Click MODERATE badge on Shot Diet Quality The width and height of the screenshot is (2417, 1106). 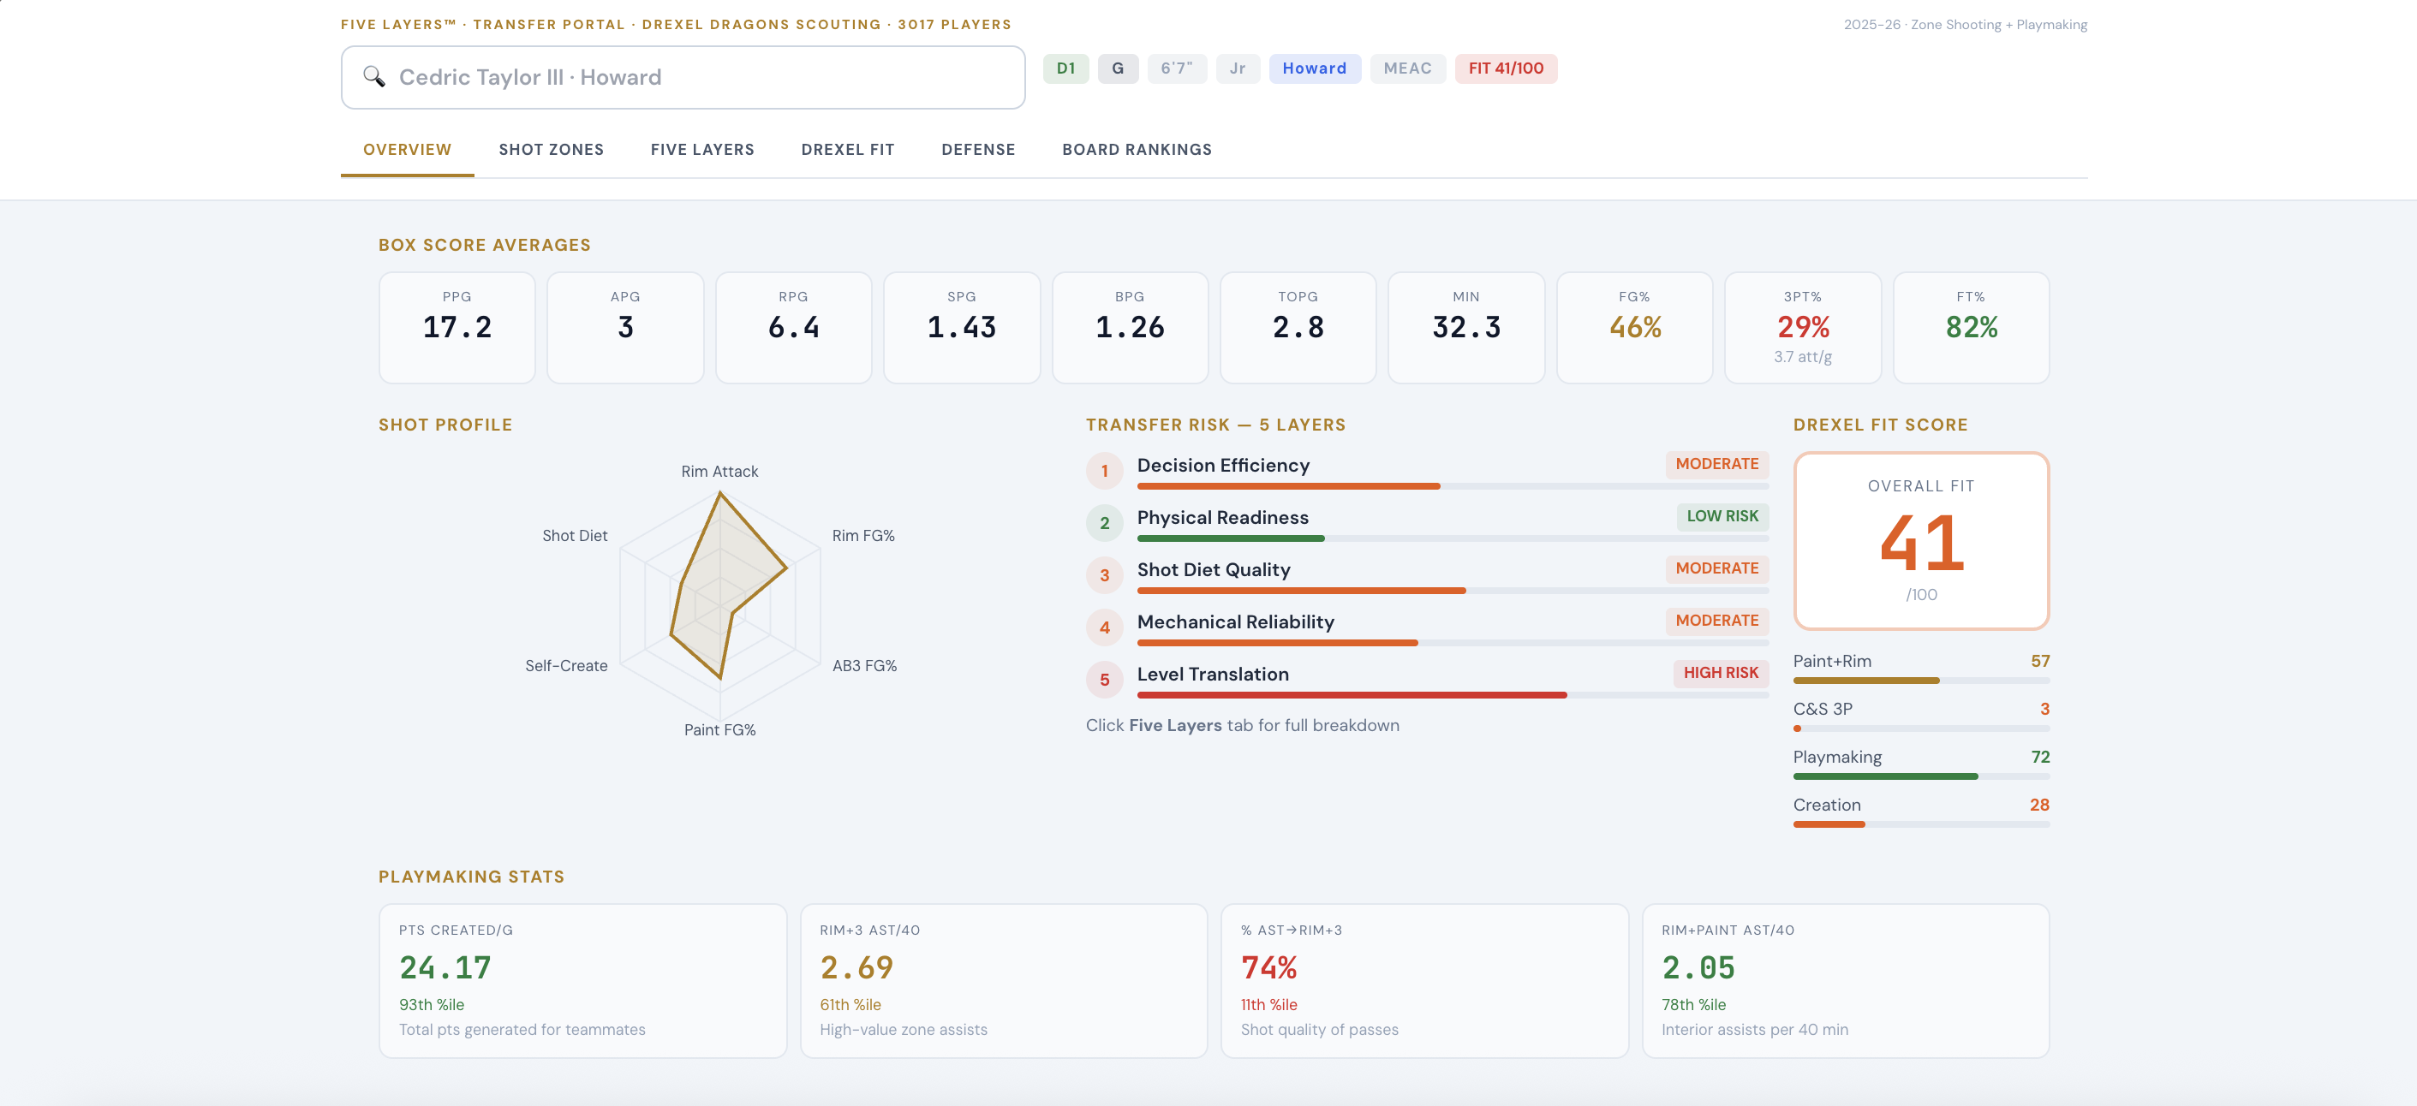point(1716,568)
